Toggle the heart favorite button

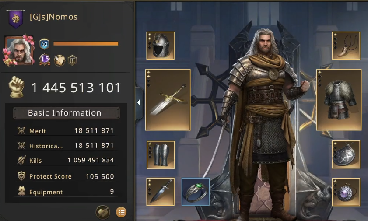(103, 212)
